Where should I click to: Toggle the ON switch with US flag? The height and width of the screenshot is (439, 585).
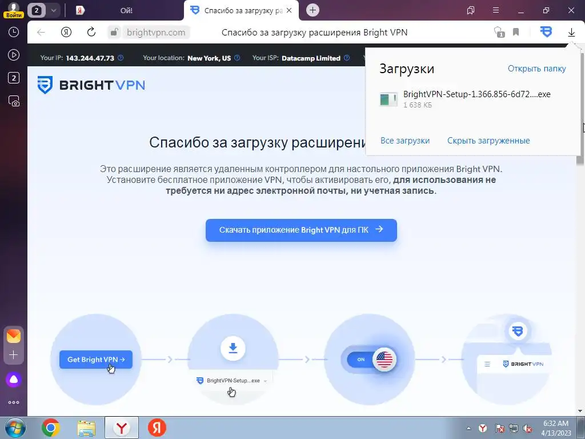pos(371,360)
